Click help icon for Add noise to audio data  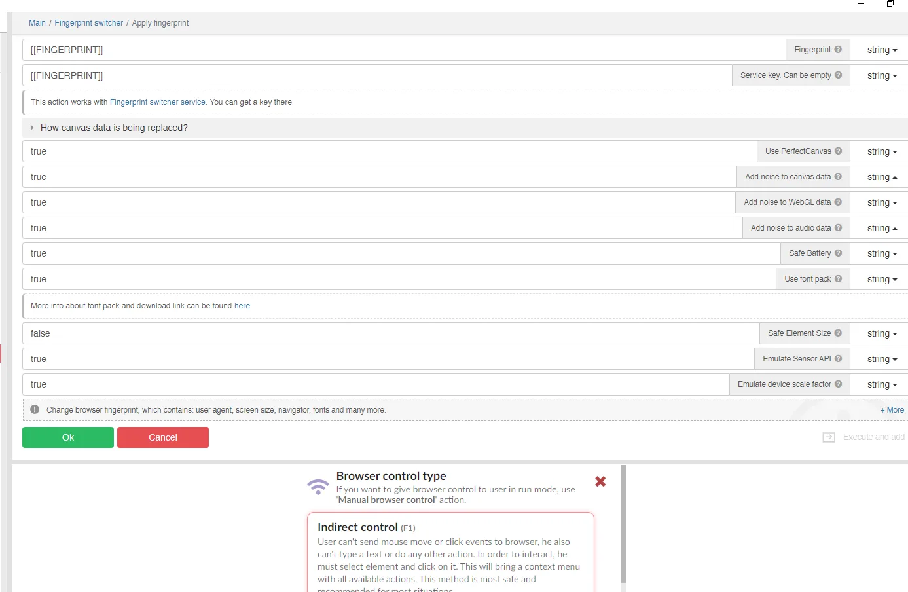[838, 228]
